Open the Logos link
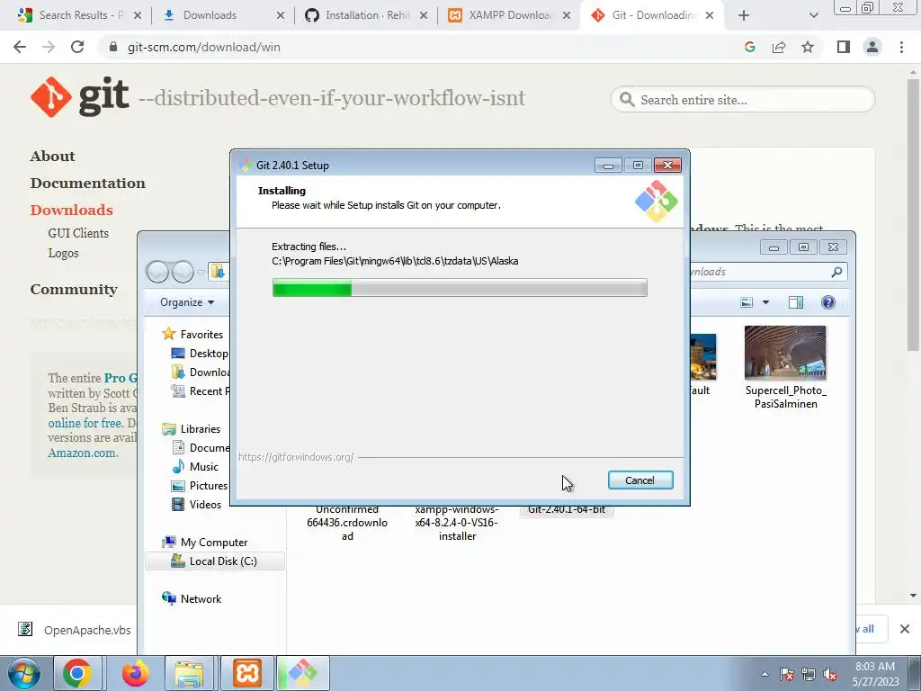Viewport: 921px width, 691px height. (63, 253)
